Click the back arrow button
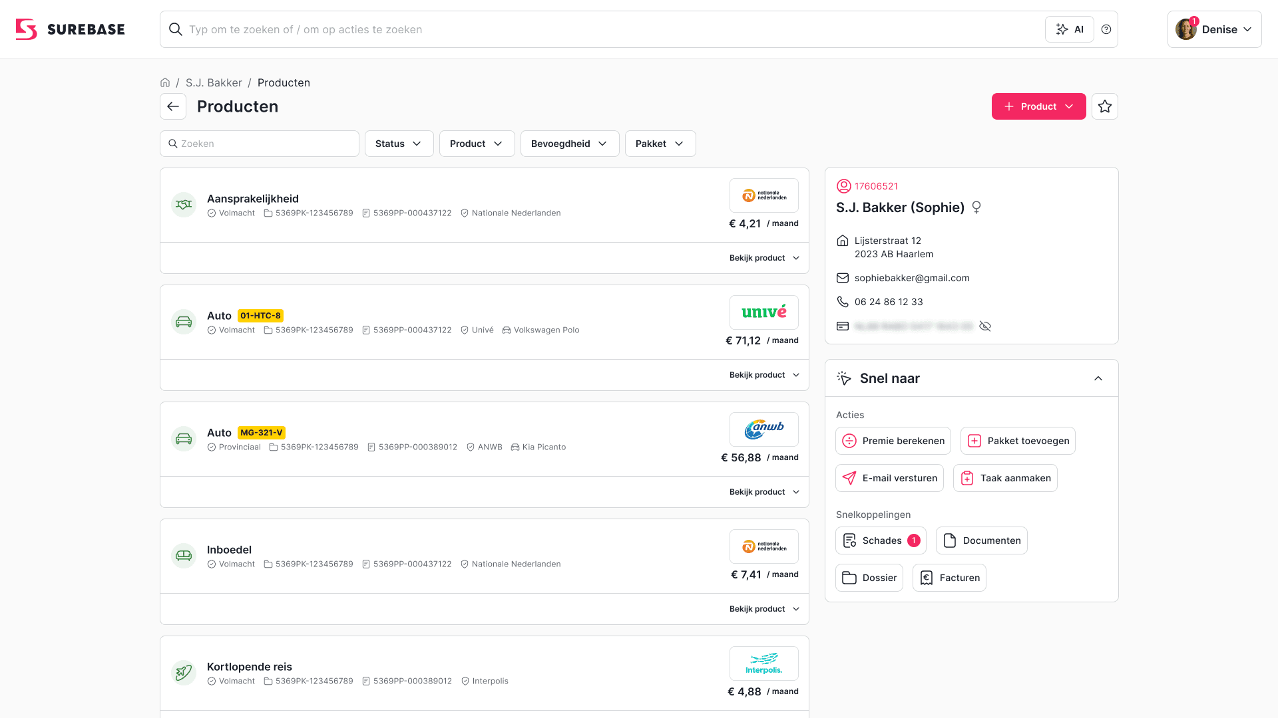 tap(173, 106)
